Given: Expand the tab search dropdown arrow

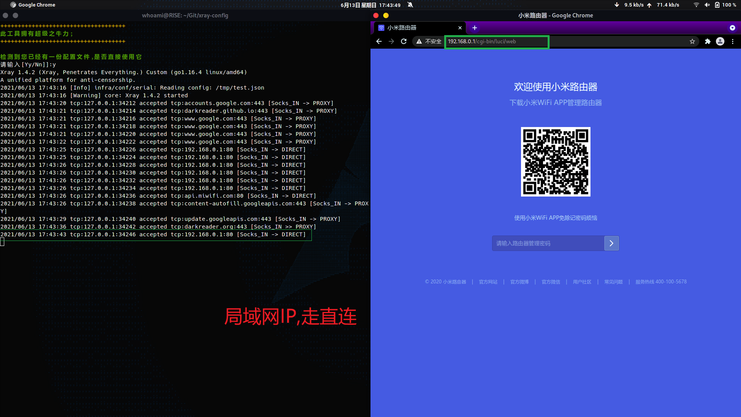Looking at the screenshot, I should 732,28.
